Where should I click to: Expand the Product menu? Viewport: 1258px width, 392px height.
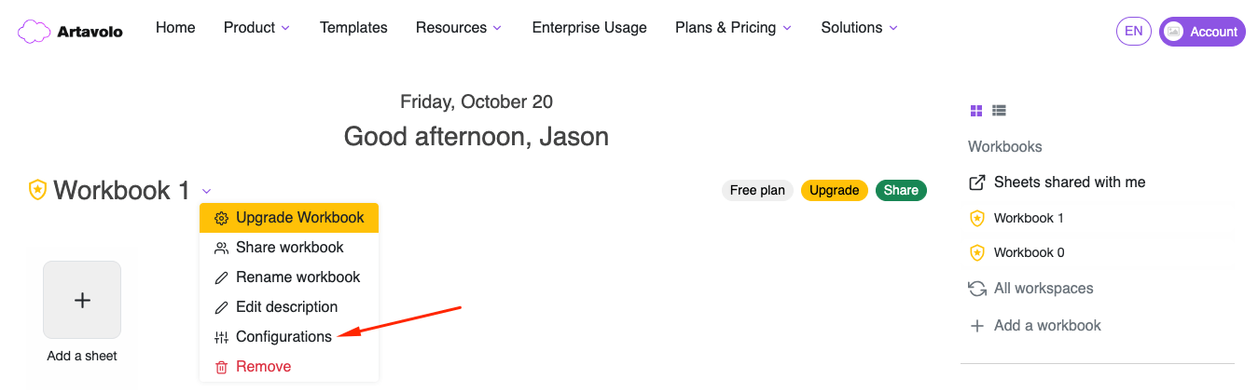click(x=256, y=28)
